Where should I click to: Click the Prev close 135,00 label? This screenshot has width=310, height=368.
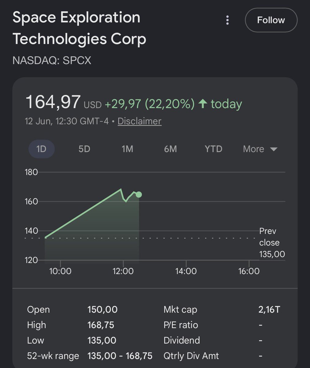(272, 243)
